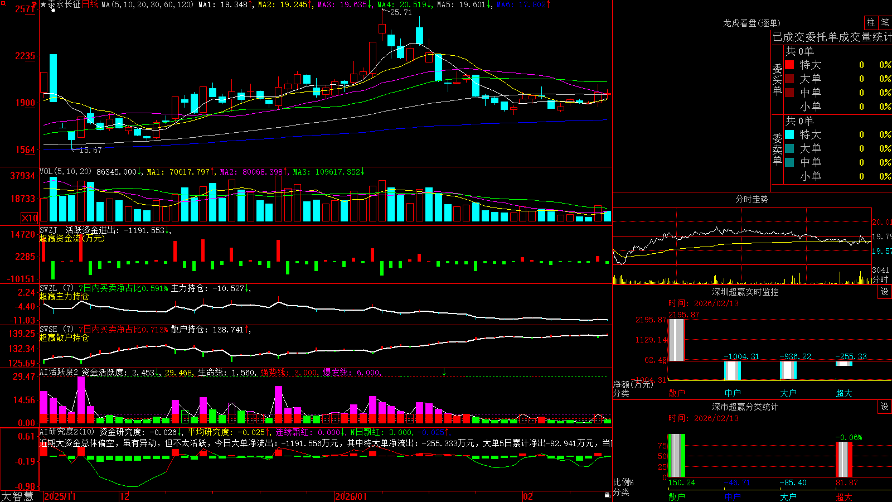
Task: Click the X10 volume scale icon
Action: 30,218
